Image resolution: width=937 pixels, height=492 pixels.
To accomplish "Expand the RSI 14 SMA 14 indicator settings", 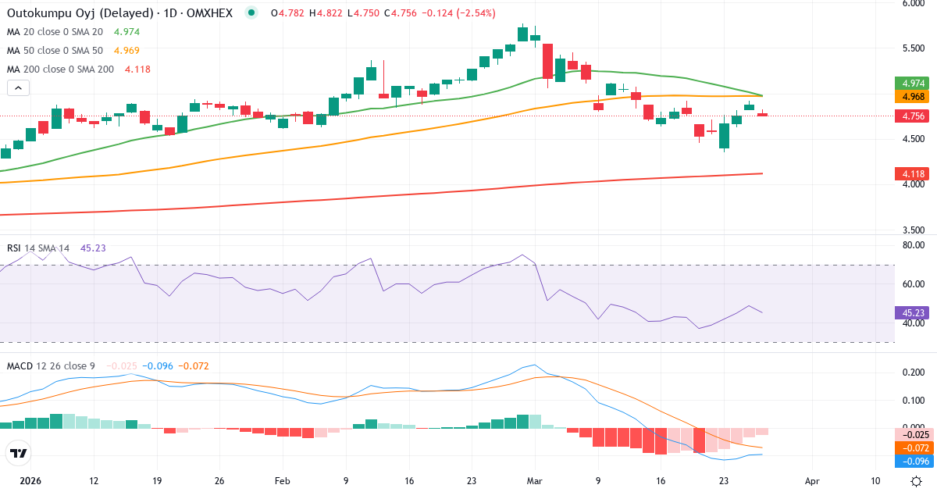I will tap(37, 247).
